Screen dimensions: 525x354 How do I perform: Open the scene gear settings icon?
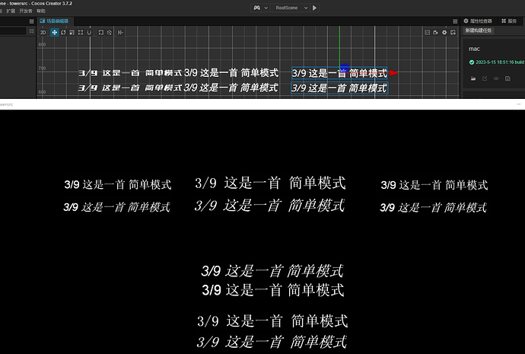click(444, 33)
